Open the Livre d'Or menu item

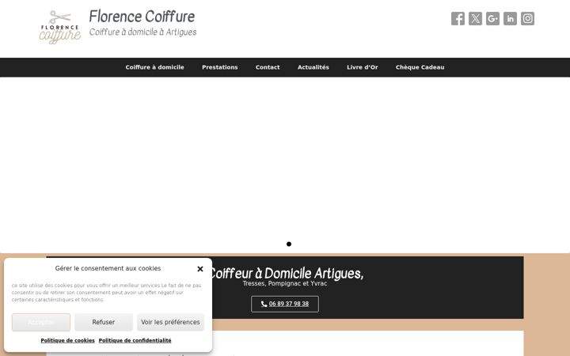[x=362, y=67]
